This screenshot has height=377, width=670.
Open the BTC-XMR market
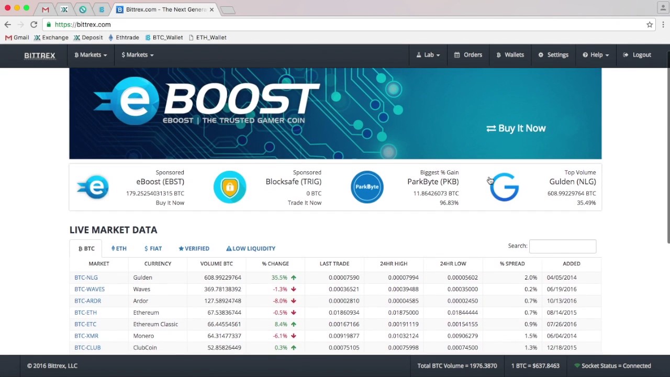[86, 336]
